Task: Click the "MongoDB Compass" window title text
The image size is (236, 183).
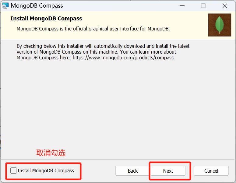Action: pos(37,6)
